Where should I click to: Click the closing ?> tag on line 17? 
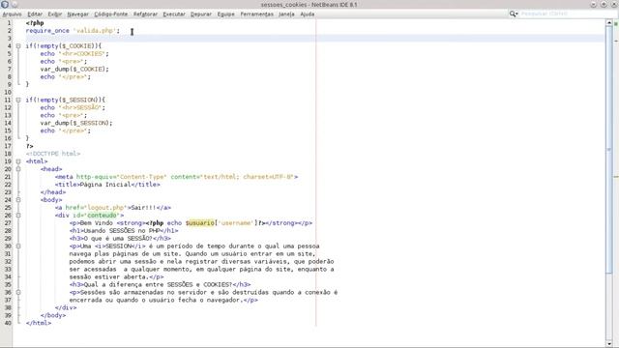[x=30, y=146]
